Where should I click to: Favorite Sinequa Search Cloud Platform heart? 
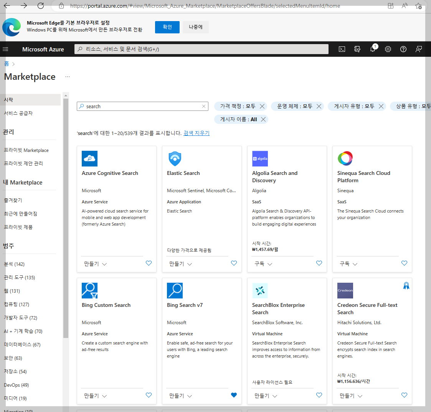405,263
